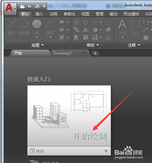Open the Hatch tool dropdown arrow
Screen dimensions: 152x163
tap(67, 37)
